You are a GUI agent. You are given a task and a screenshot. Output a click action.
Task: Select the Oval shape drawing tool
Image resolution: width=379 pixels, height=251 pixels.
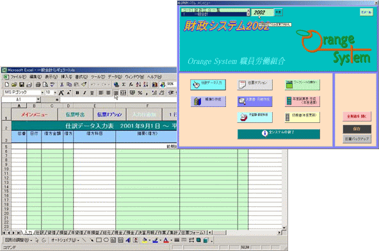tap(106, 240)
